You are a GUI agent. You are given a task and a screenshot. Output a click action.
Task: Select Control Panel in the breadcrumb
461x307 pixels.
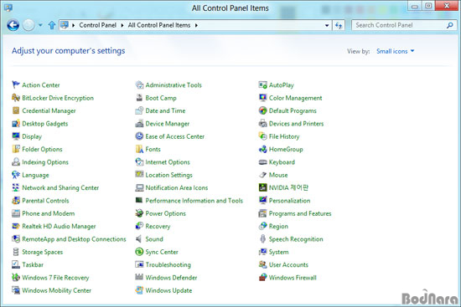97,25
